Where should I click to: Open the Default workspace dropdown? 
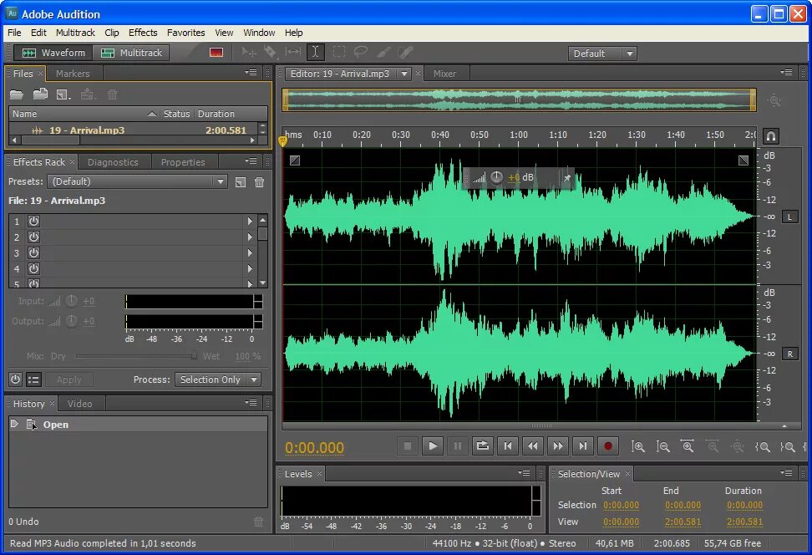pyautogui.click(x=602, y=53)
